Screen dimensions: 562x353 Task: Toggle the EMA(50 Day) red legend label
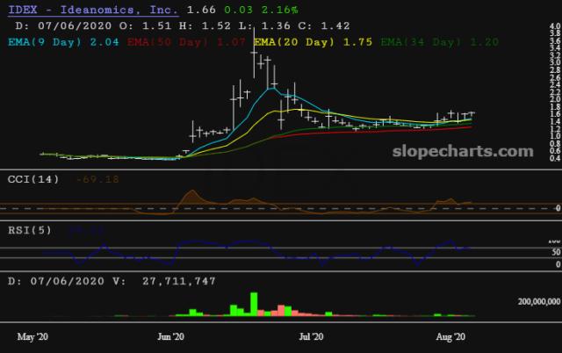(172, 41)
